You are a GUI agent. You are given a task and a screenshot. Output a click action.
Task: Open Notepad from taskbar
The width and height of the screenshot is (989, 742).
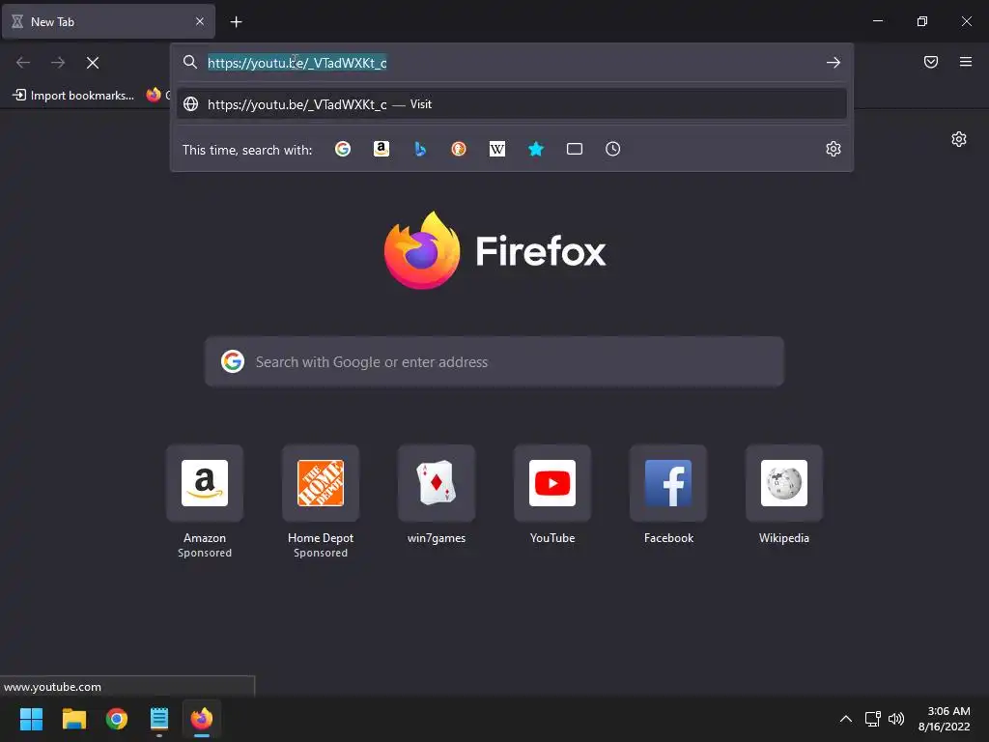(159, 719)
